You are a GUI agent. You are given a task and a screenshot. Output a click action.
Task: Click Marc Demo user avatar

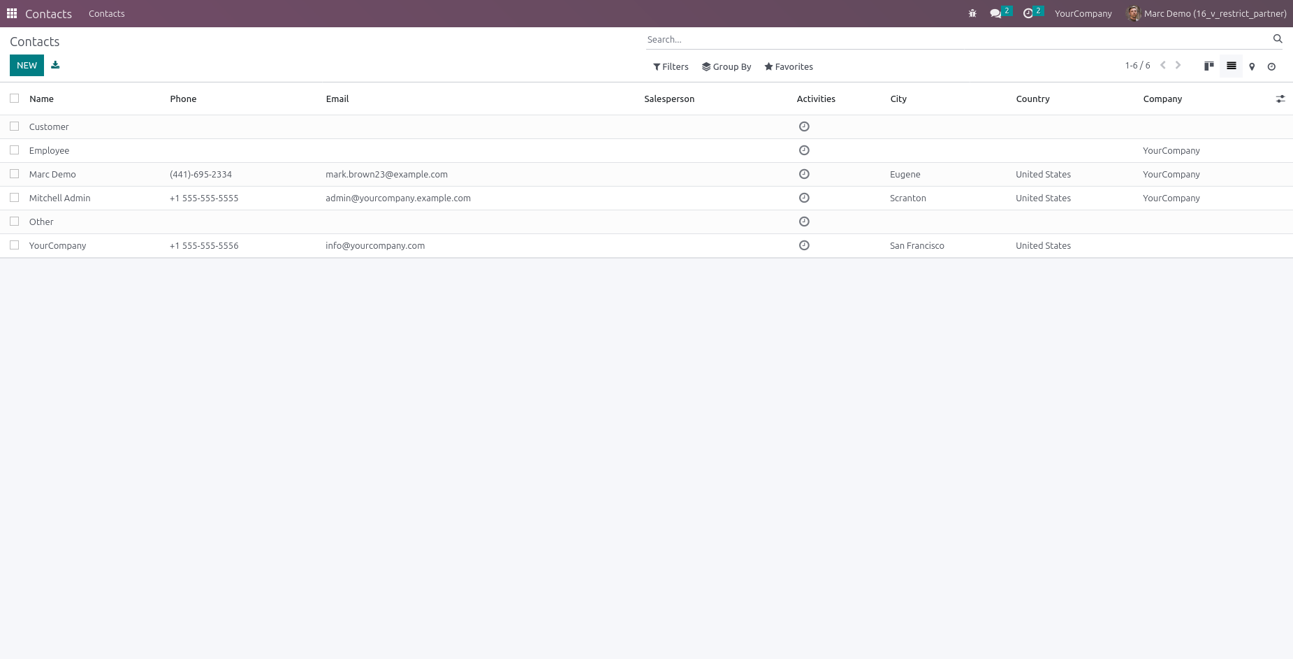pyautogui.click(x=1133, y=13)
